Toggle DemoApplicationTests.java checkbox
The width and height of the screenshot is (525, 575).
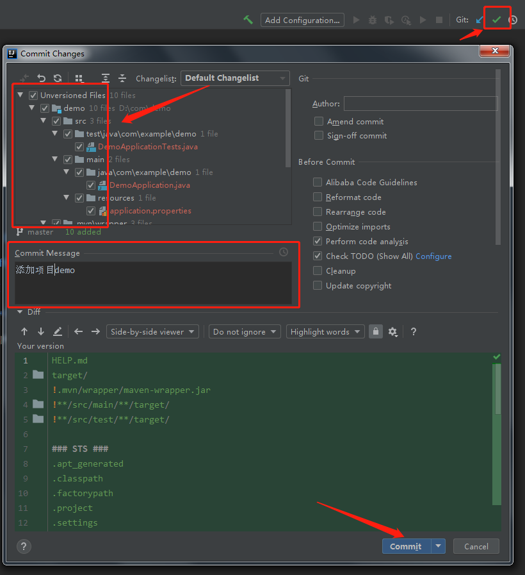79,147
